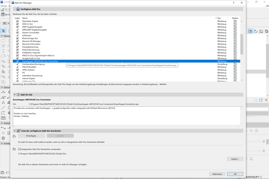The height and width of the screenshot is (179, 269).
Task: Open the View Map navigator icon
Action: pyautogui.click(x=256, y=31)
